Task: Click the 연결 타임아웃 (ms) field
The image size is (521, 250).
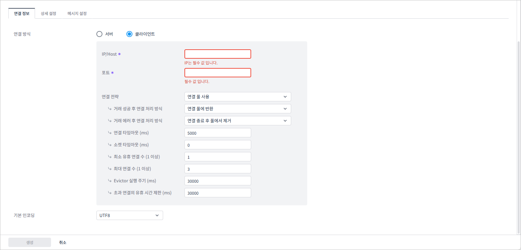Action: [x=218, y=133]
